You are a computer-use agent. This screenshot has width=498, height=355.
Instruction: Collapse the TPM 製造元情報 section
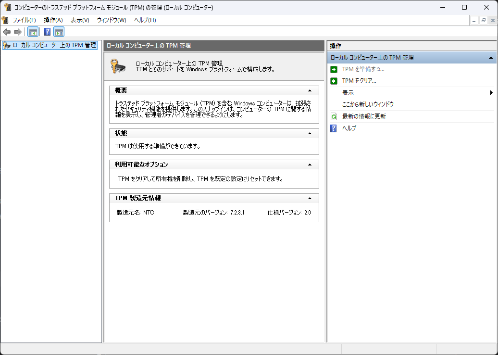pos(310,198)
